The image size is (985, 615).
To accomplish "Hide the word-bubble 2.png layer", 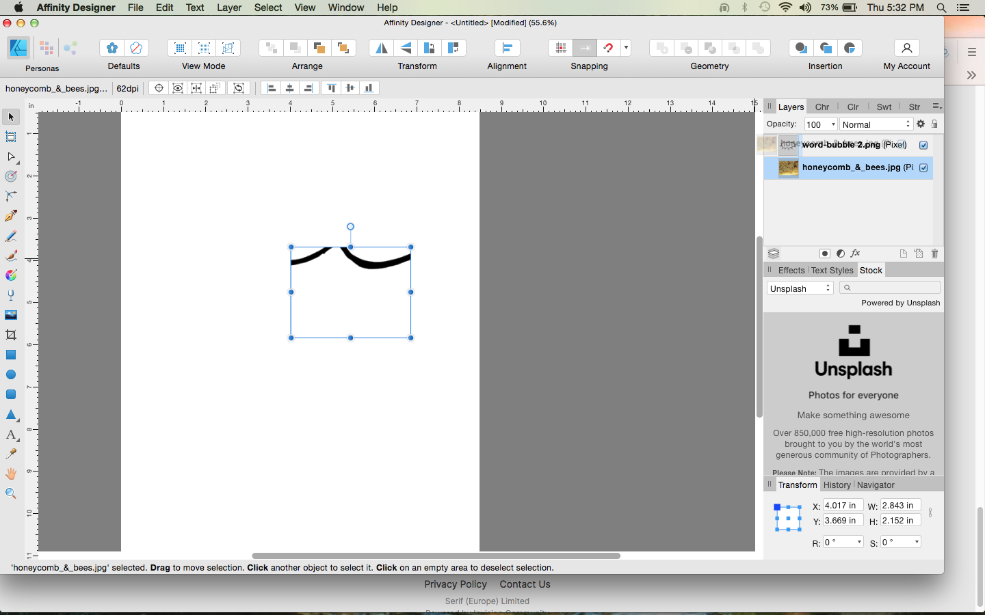I will (923, 145).
